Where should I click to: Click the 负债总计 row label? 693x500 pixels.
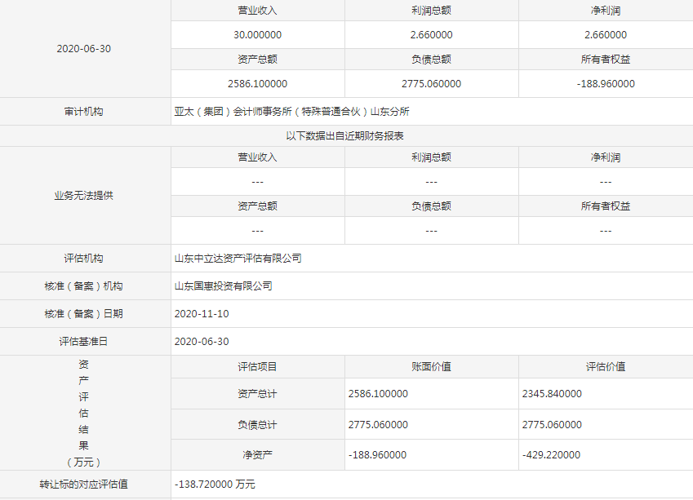pyautogui.click(x=257, y=424)
